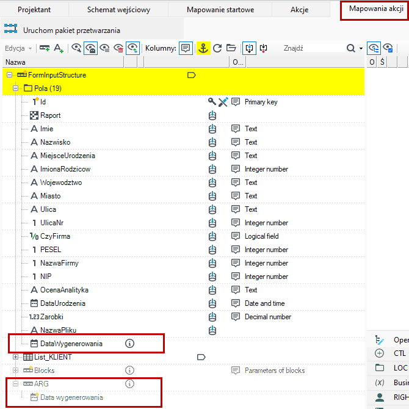Select the DataUrodzenia field
Image resolution: width=409 pixels, height=409 pixels.
pyautogui.click(x=63, y=303)
